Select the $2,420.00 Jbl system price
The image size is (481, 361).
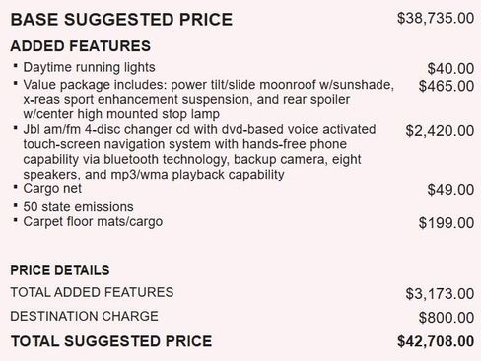440,131
